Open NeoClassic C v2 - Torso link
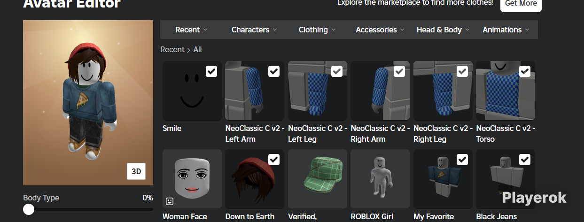Screen dimensions: 584x222 tap(506, 134)
